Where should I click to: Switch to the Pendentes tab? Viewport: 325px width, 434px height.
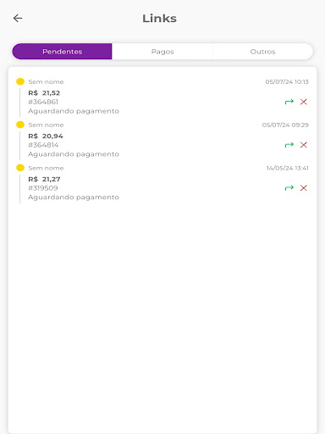click(62, 52)
